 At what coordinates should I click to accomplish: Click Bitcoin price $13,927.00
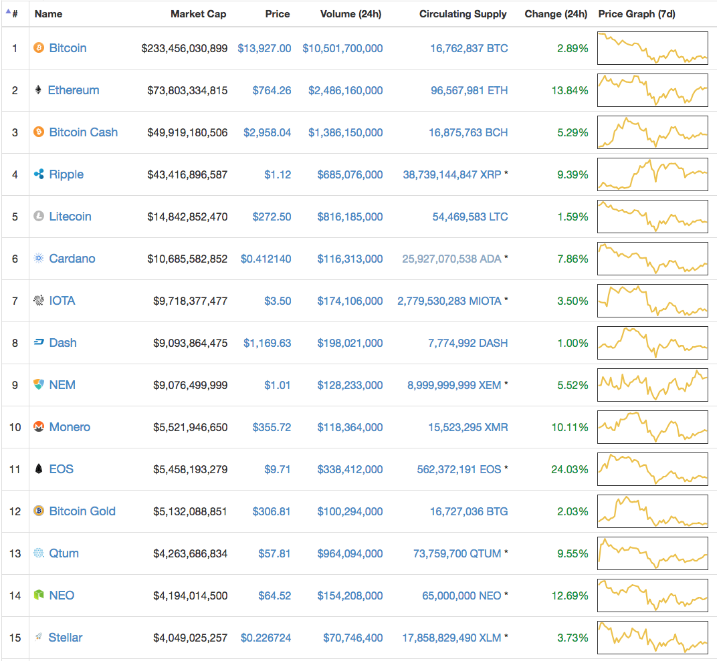[x=264, y=48]
